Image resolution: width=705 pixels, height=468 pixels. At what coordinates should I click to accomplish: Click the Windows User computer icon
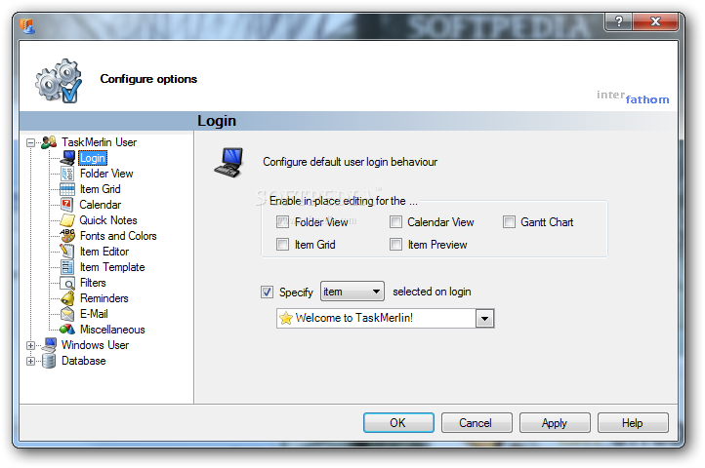tap(49, 345)
